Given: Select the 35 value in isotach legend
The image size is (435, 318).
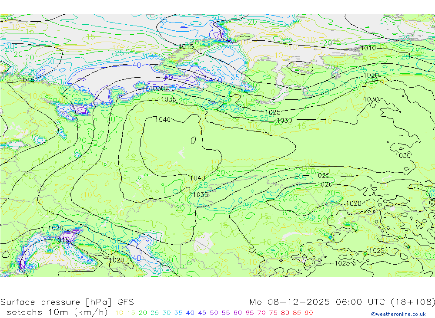Looking at the screenshot, I should [178, 313].
